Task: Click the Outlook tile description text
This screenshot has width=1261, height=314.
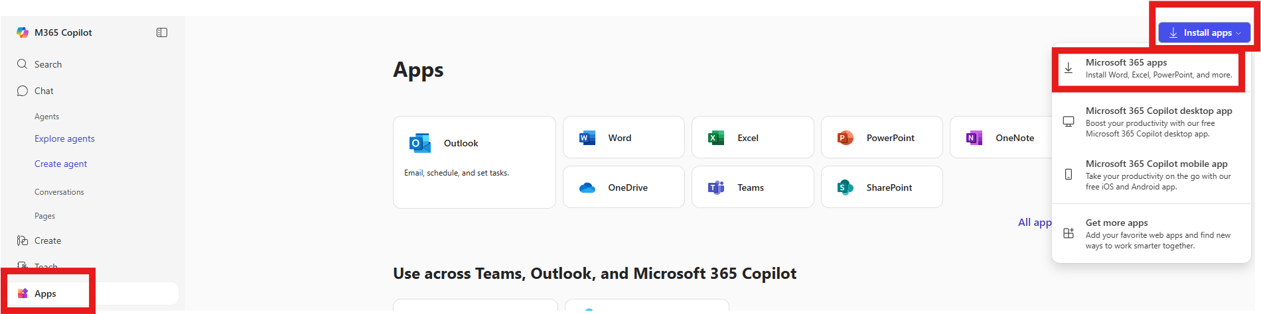Action: click(x=457, y=173)
